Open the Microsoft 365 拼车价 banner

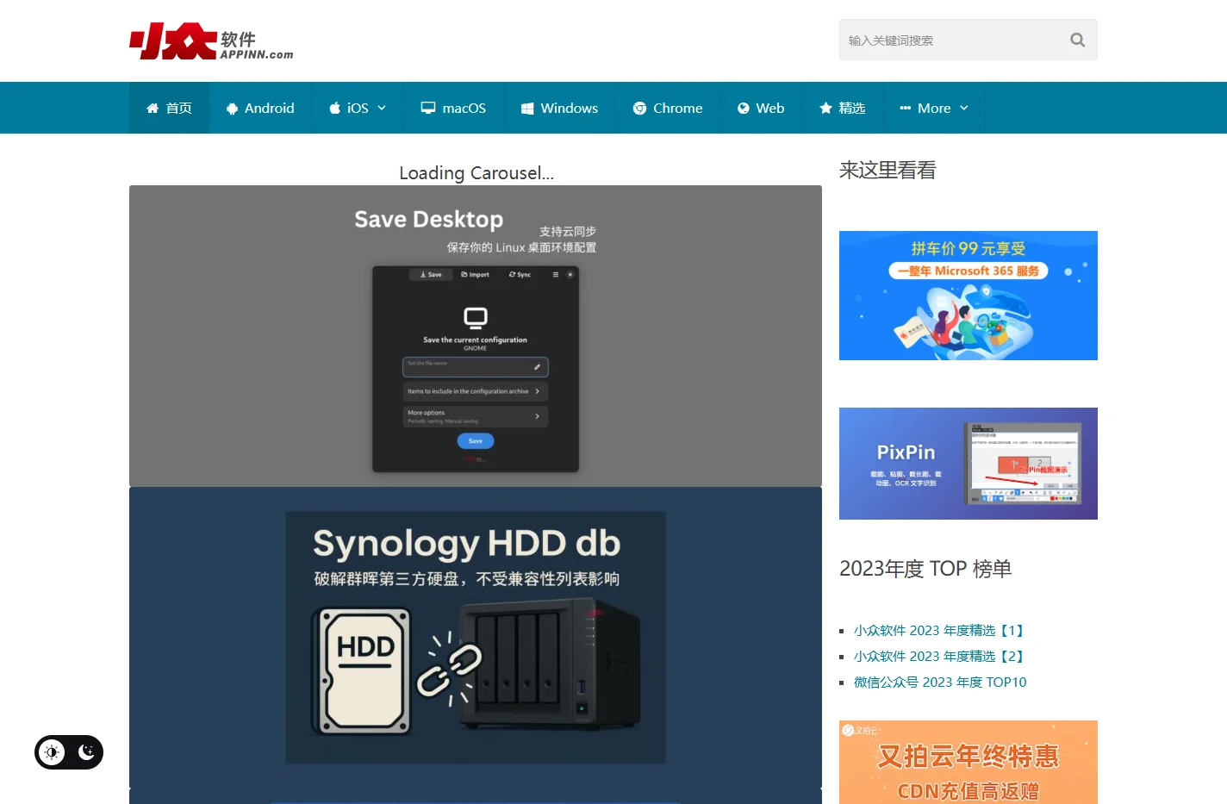coord(969,296)
